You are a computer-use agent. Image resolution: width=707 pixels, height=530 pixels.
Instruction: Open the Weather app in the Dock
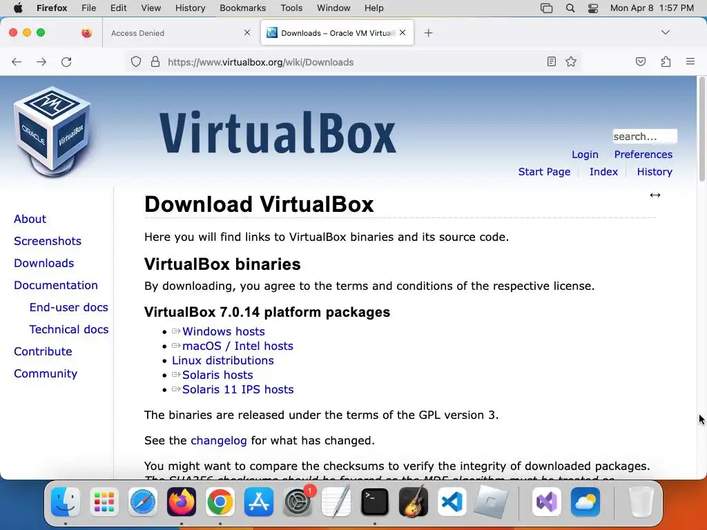pos(585,502)
